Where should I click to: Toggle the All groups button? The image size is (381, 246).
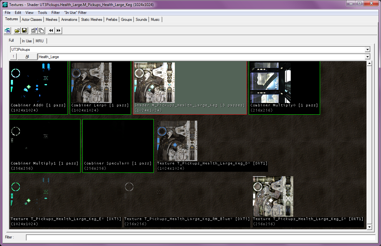(x=27, y=57)
